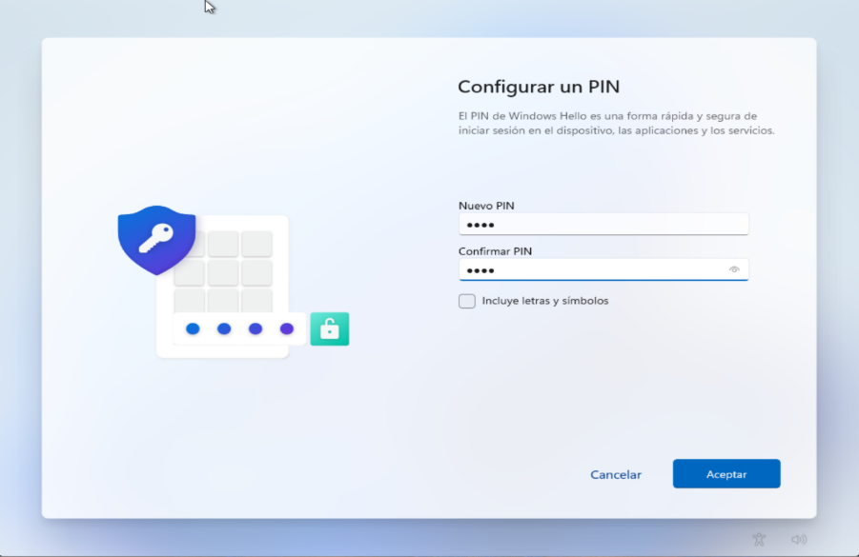Click the "Confirmar PIN" field label

point(495,251)
